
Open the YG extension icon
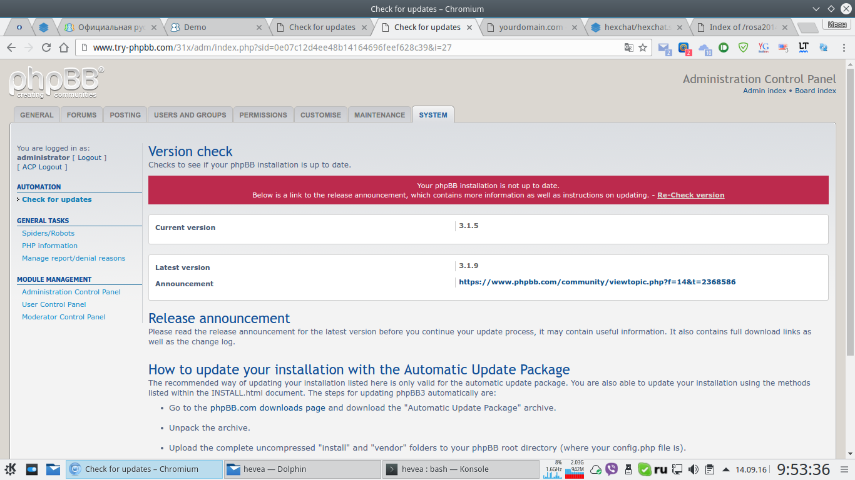[763, 47]
